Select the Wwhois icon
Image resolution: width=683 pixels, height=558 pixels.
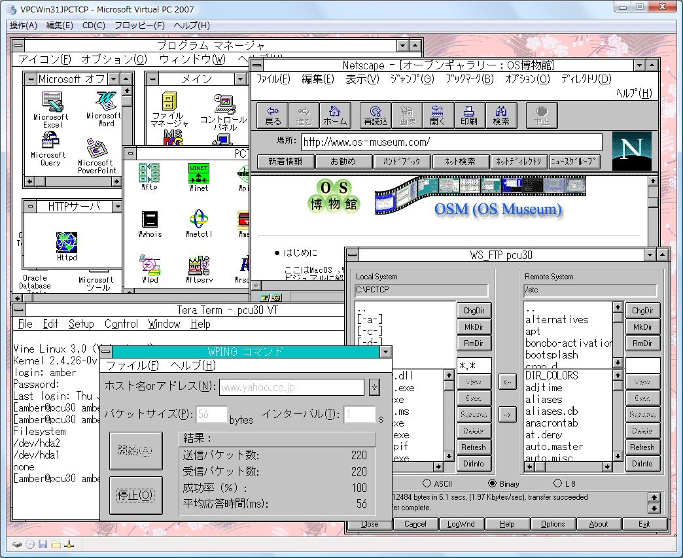(x=150, y=224)
